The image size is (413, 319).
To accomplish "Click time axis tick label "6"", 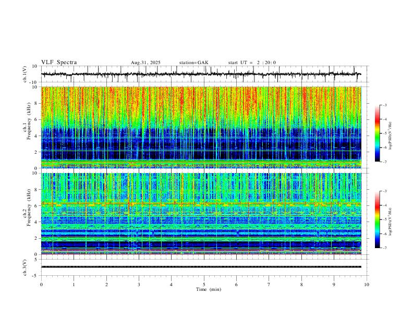I will coord(237,285).
